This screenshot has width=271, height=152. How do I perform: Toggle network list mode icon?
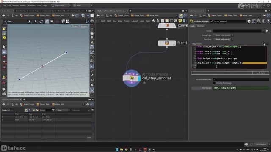163,21
